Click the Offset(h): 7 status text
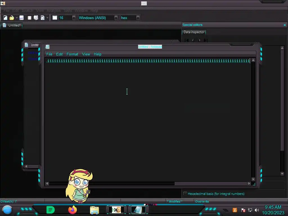 (x=8, y=201)
